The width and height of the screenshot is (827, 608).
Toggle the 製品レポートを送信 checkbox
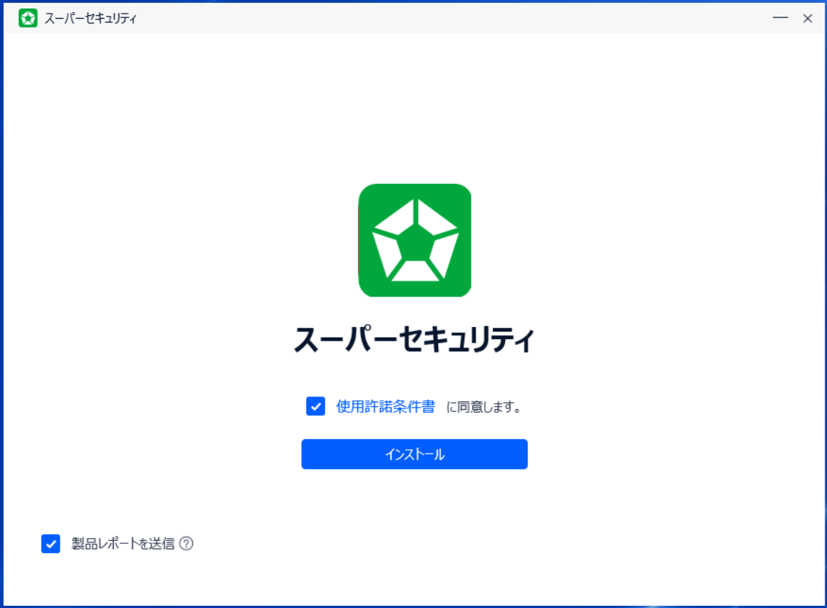point(51,544)
